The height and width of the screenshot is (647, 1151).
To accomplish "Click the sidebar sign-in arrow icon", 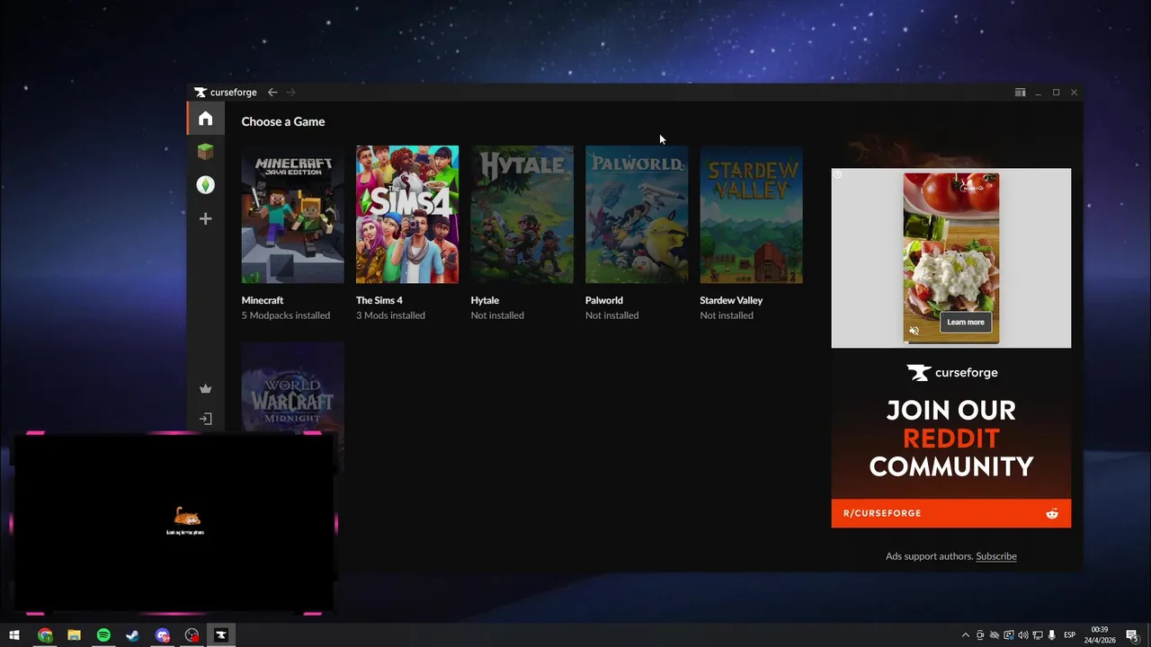I will coord(206,419).
